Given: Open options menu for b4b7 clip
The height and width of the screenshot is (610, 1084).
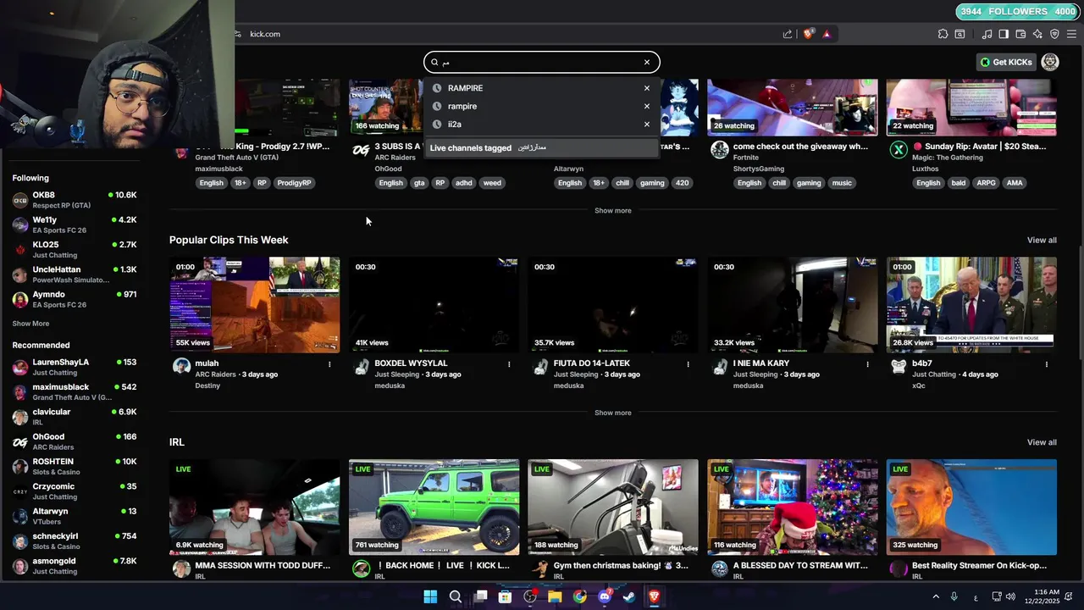Looking at the screenshot, I should (x=1046, y=364).
